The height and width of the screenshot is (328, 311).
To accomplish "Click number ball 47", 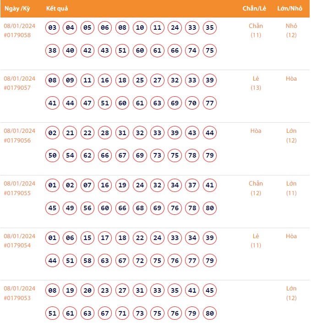I will tap(87, 103).
